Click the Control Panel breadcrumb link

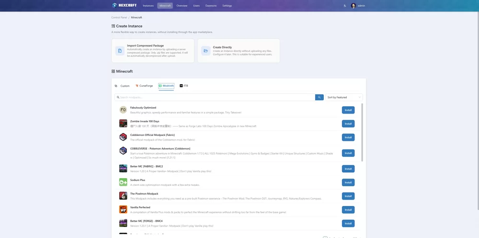click(119, 17)
